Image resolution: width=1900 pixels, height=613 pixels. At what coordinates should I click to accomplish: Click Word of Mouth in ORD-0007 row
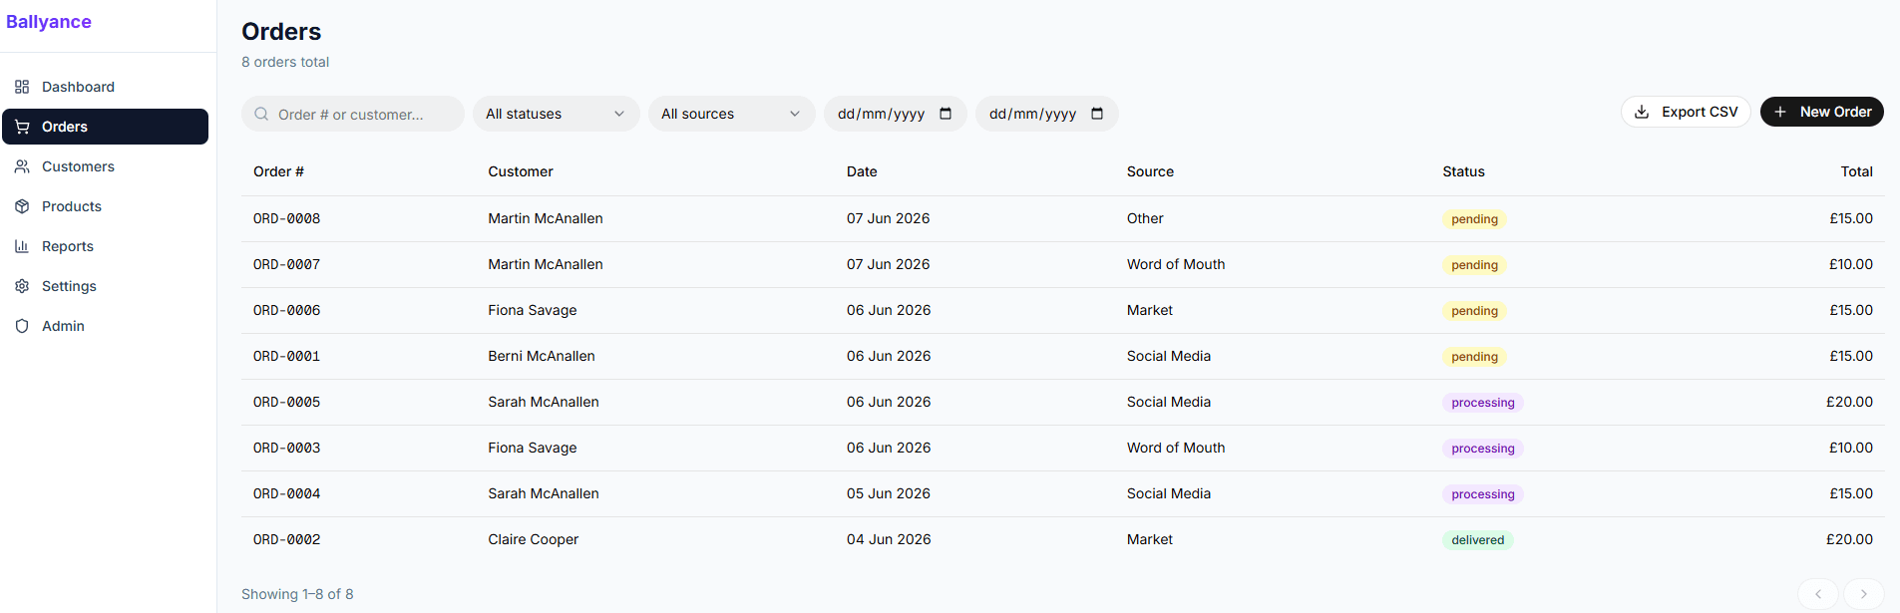(1176, 264)
